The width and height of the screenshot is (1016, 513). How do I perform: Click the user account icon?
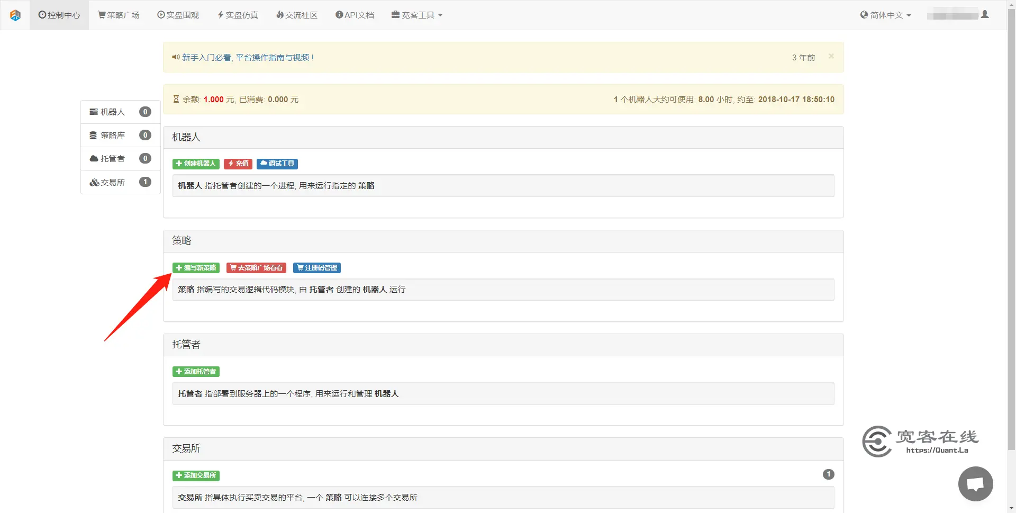click(x=985, y=14)
